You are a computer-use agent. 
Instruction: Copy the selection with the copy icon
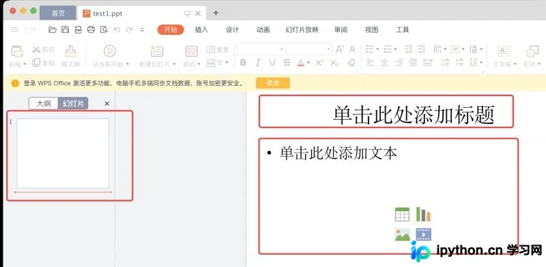click(36, 63)
